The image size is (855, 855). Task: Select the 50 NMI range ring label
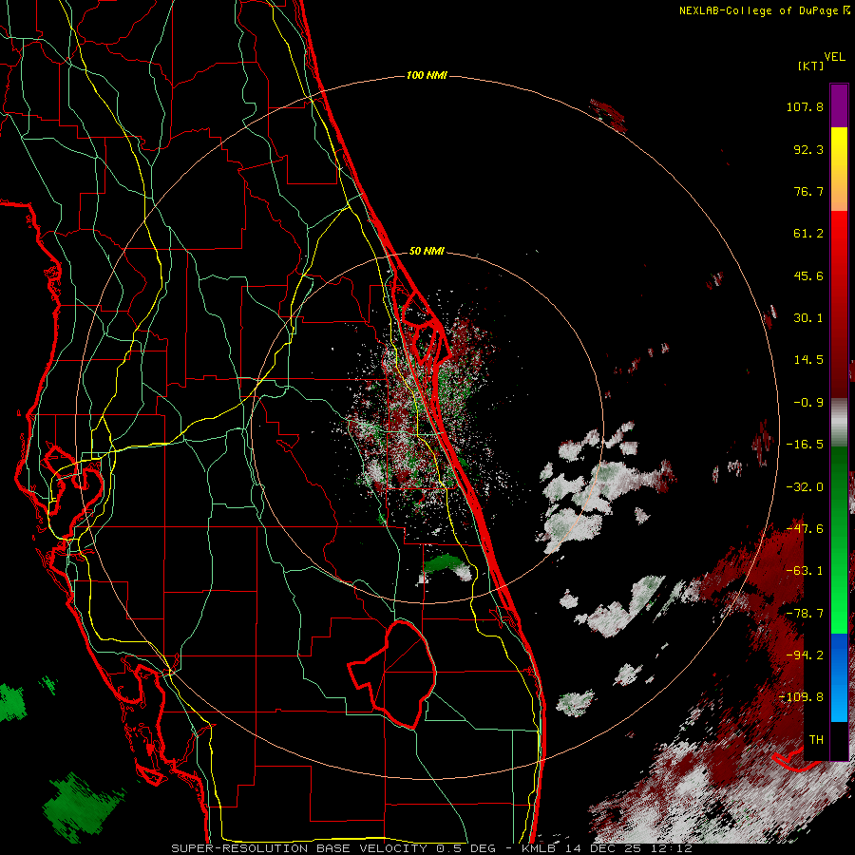coord(427,252)
